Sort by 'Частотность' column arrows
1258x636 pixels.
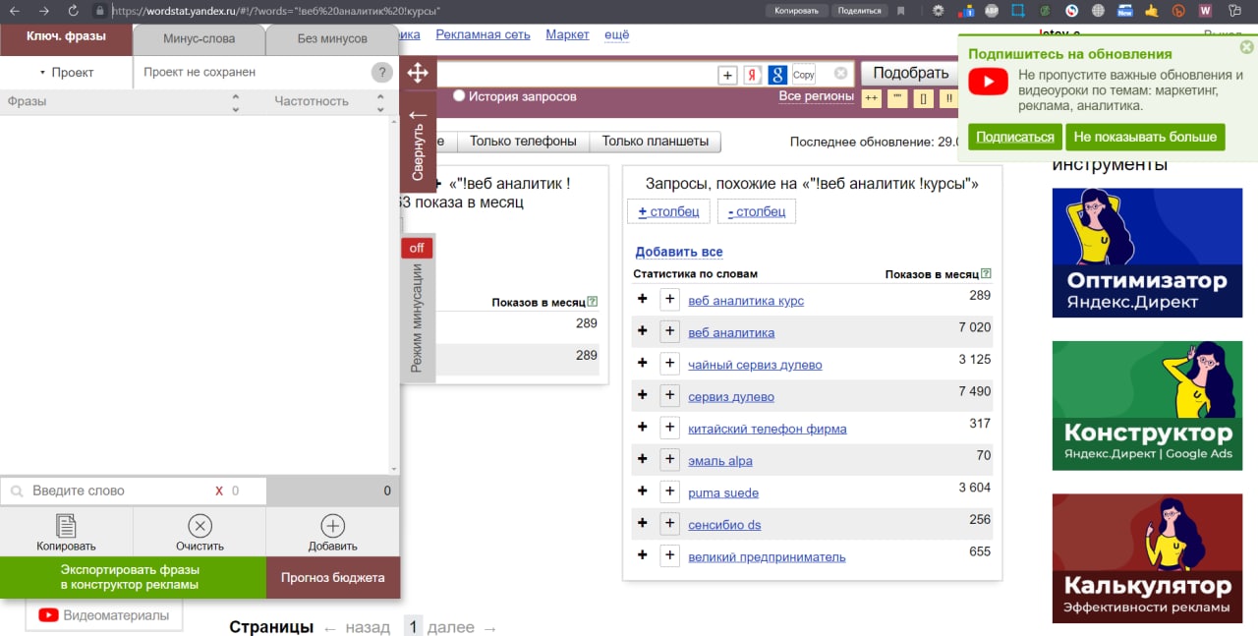(380, 102)
